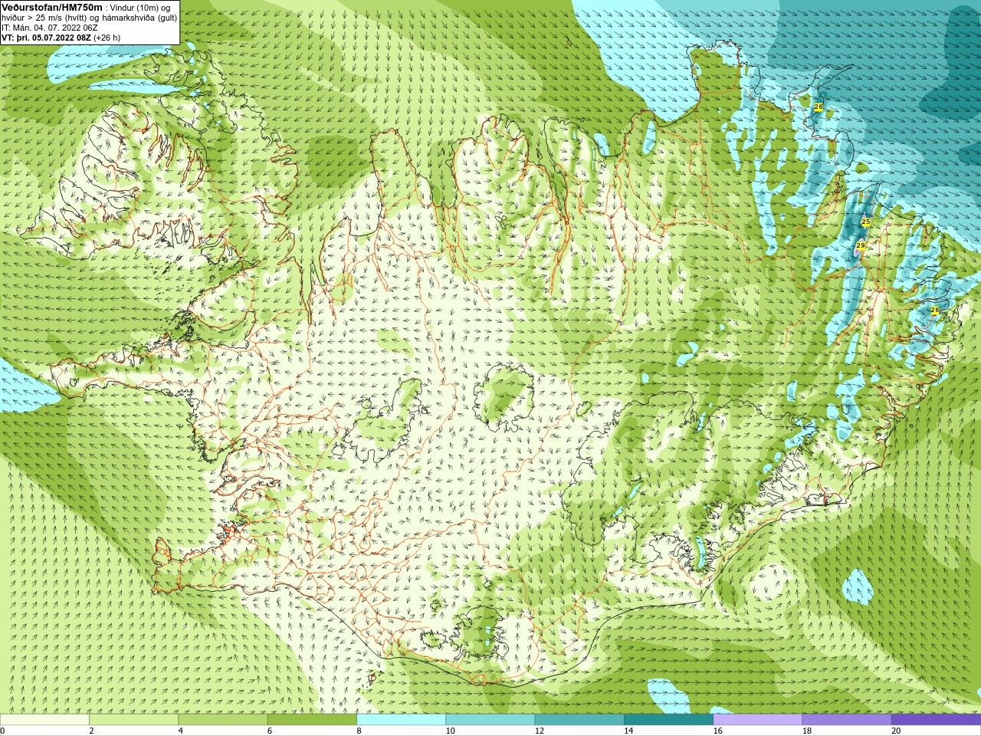This screenshot has width=981, height=736.
Task: Select the 6–8 m/s darker green legend swatch
Action: tap(312, 720)
